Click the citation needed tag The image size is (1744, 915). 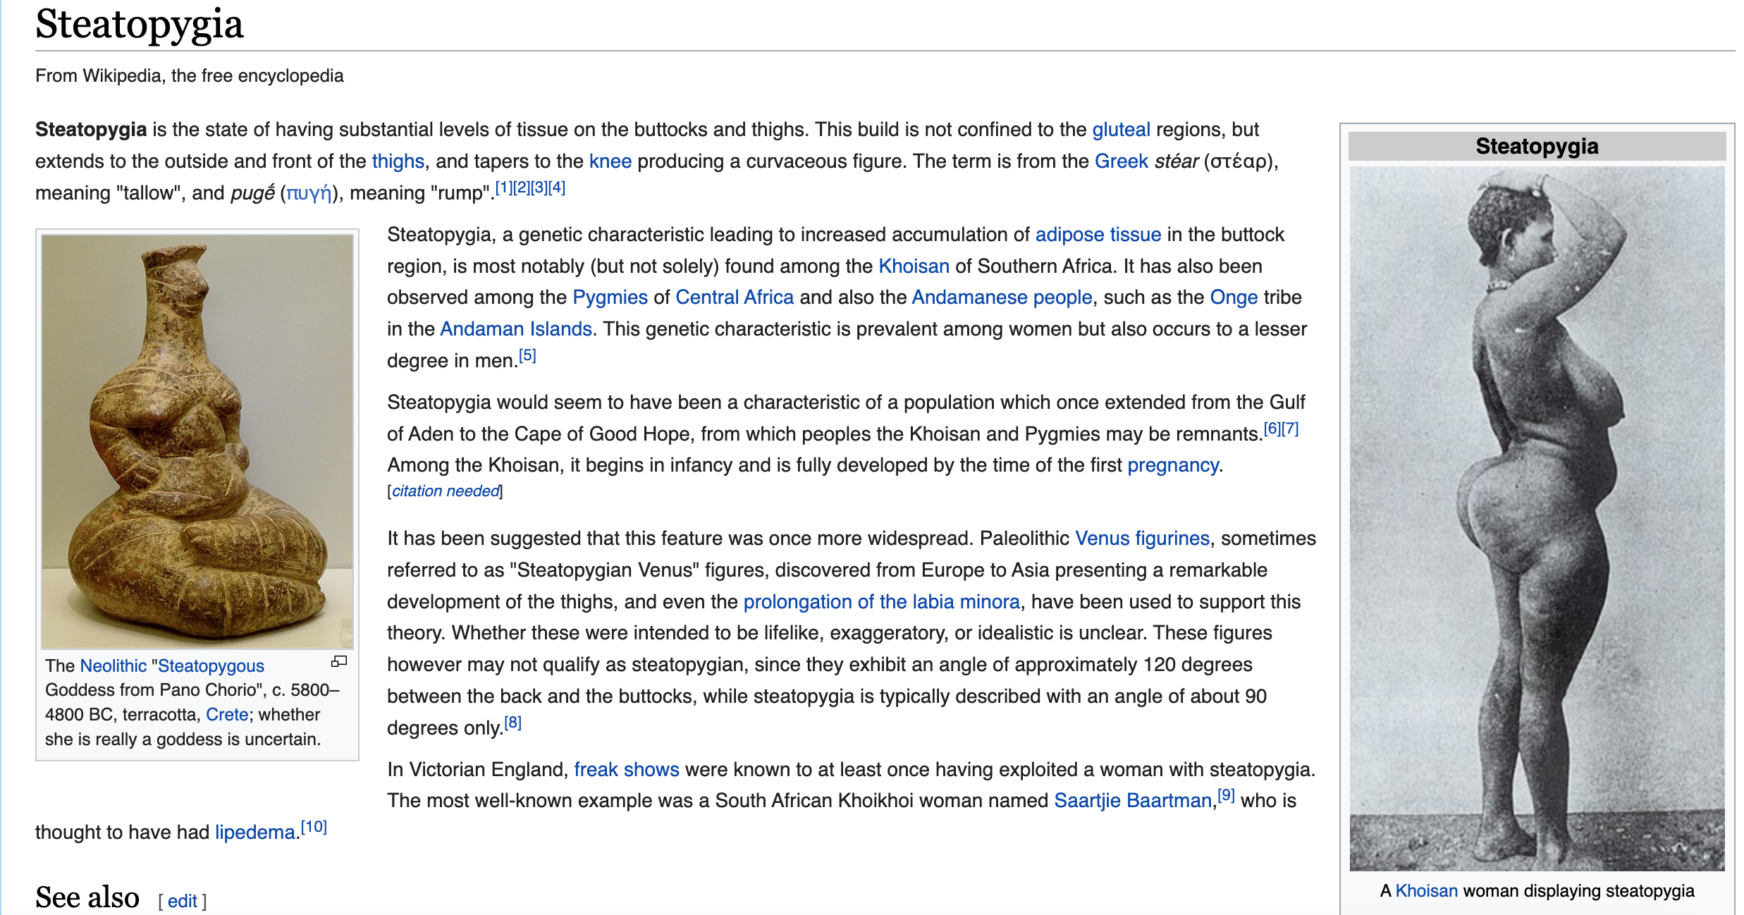click(x=446, y=491)
